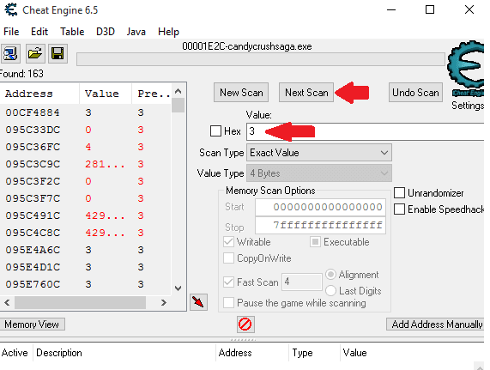
Task: Click the red clear address list icon
Action: click(245, 325)
